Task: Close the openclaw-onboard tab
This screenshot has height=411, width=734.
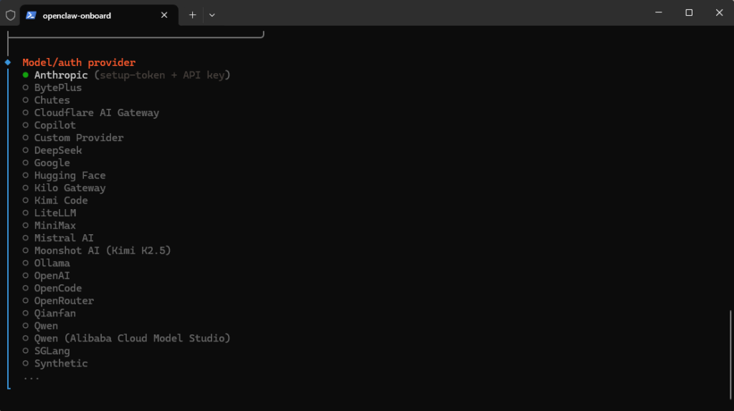Action: click(x=164, y=15)
